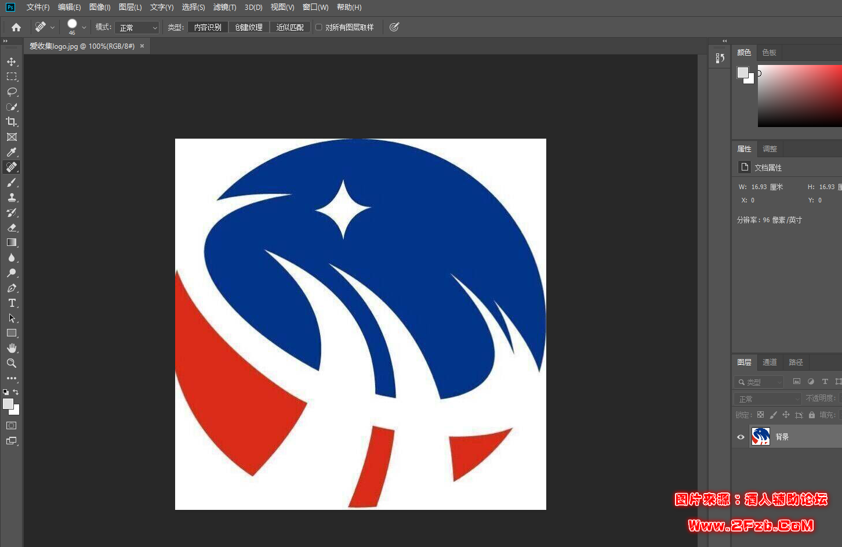Click the foreground color swatch in toolbar
Screen dimensions: 842x547
pyautogui.click(x=8, y=404)
